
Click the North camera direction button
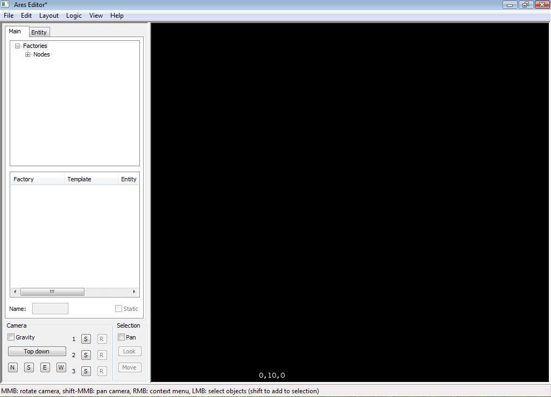(13, 367)
